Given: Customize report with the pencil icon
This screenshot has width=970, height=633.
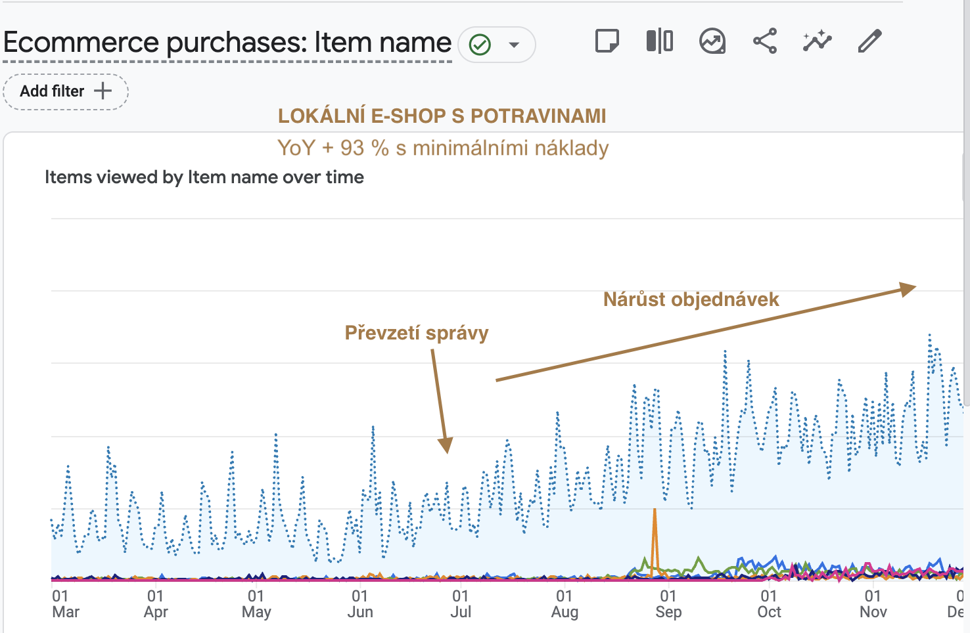Looking at the screenshot, I should point(869,41).
